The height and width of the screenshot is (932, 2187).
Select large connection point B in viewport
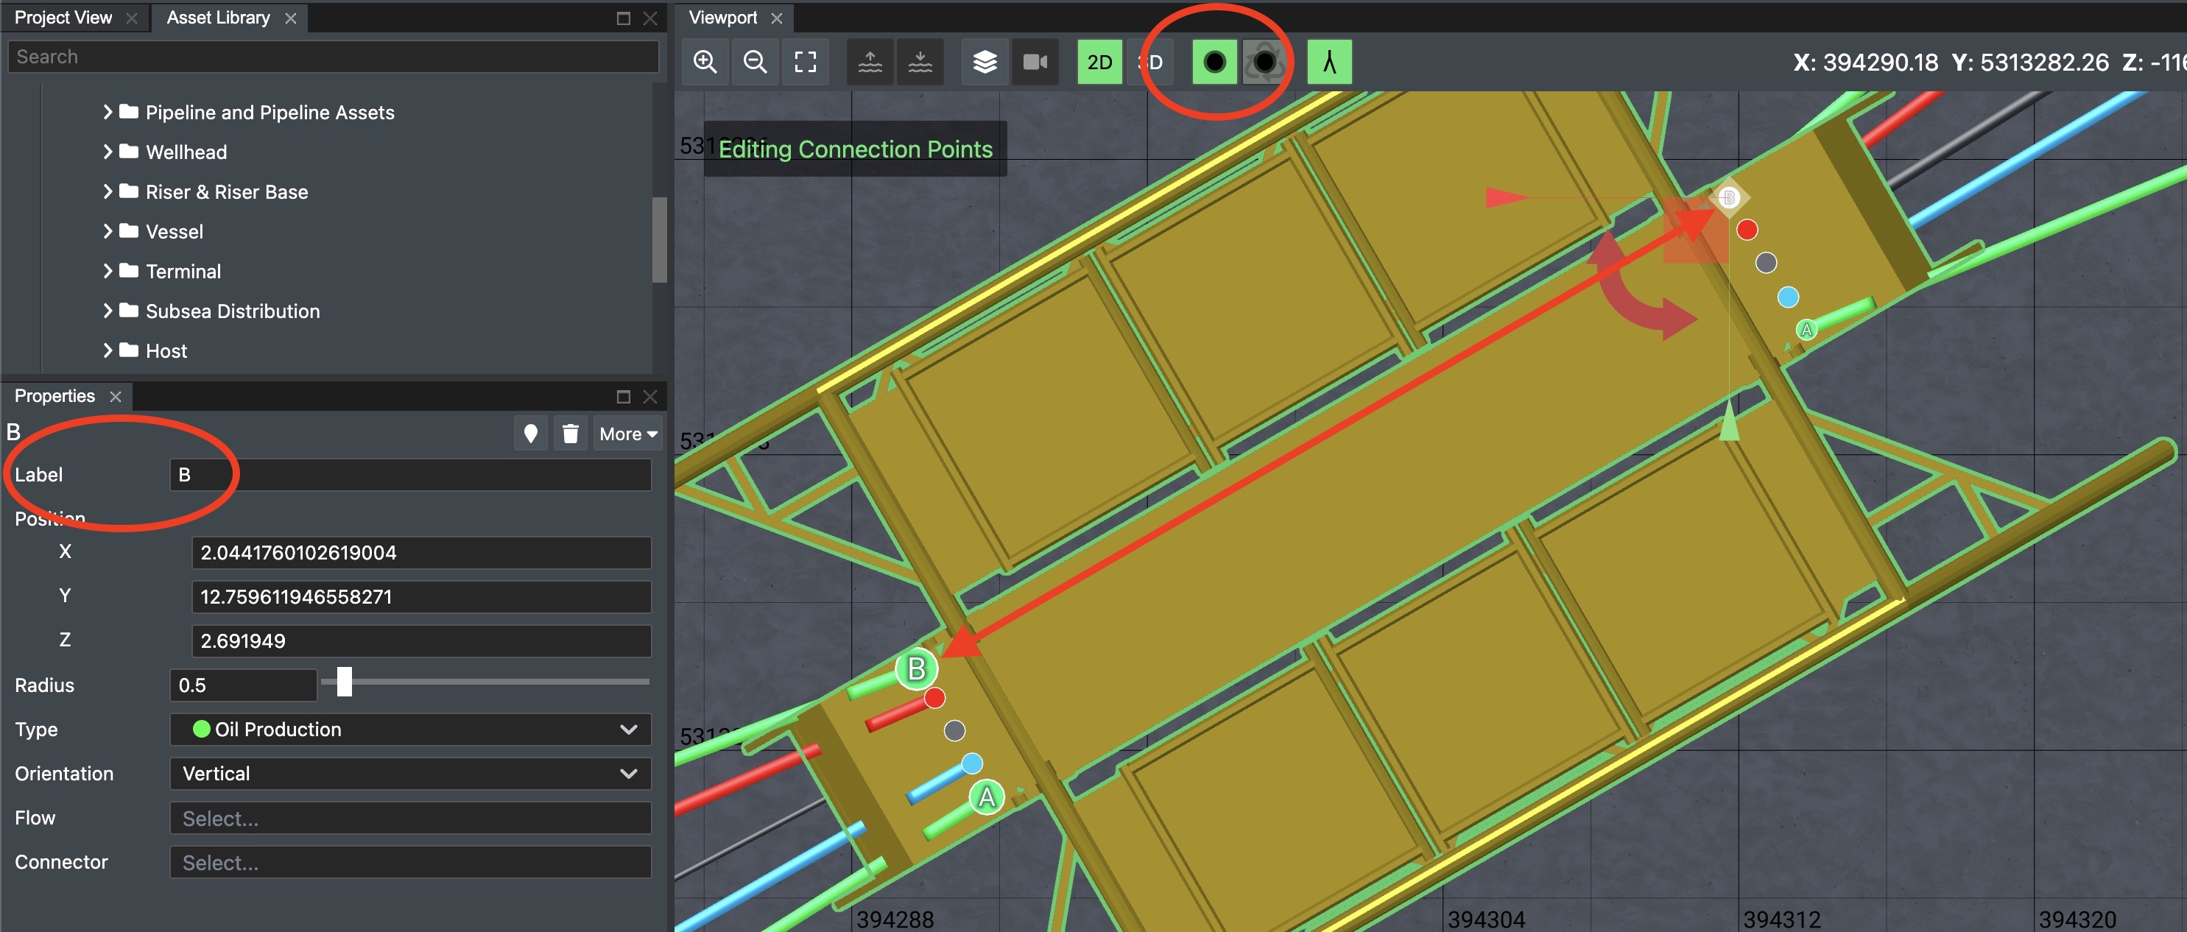tap(917, 669)
